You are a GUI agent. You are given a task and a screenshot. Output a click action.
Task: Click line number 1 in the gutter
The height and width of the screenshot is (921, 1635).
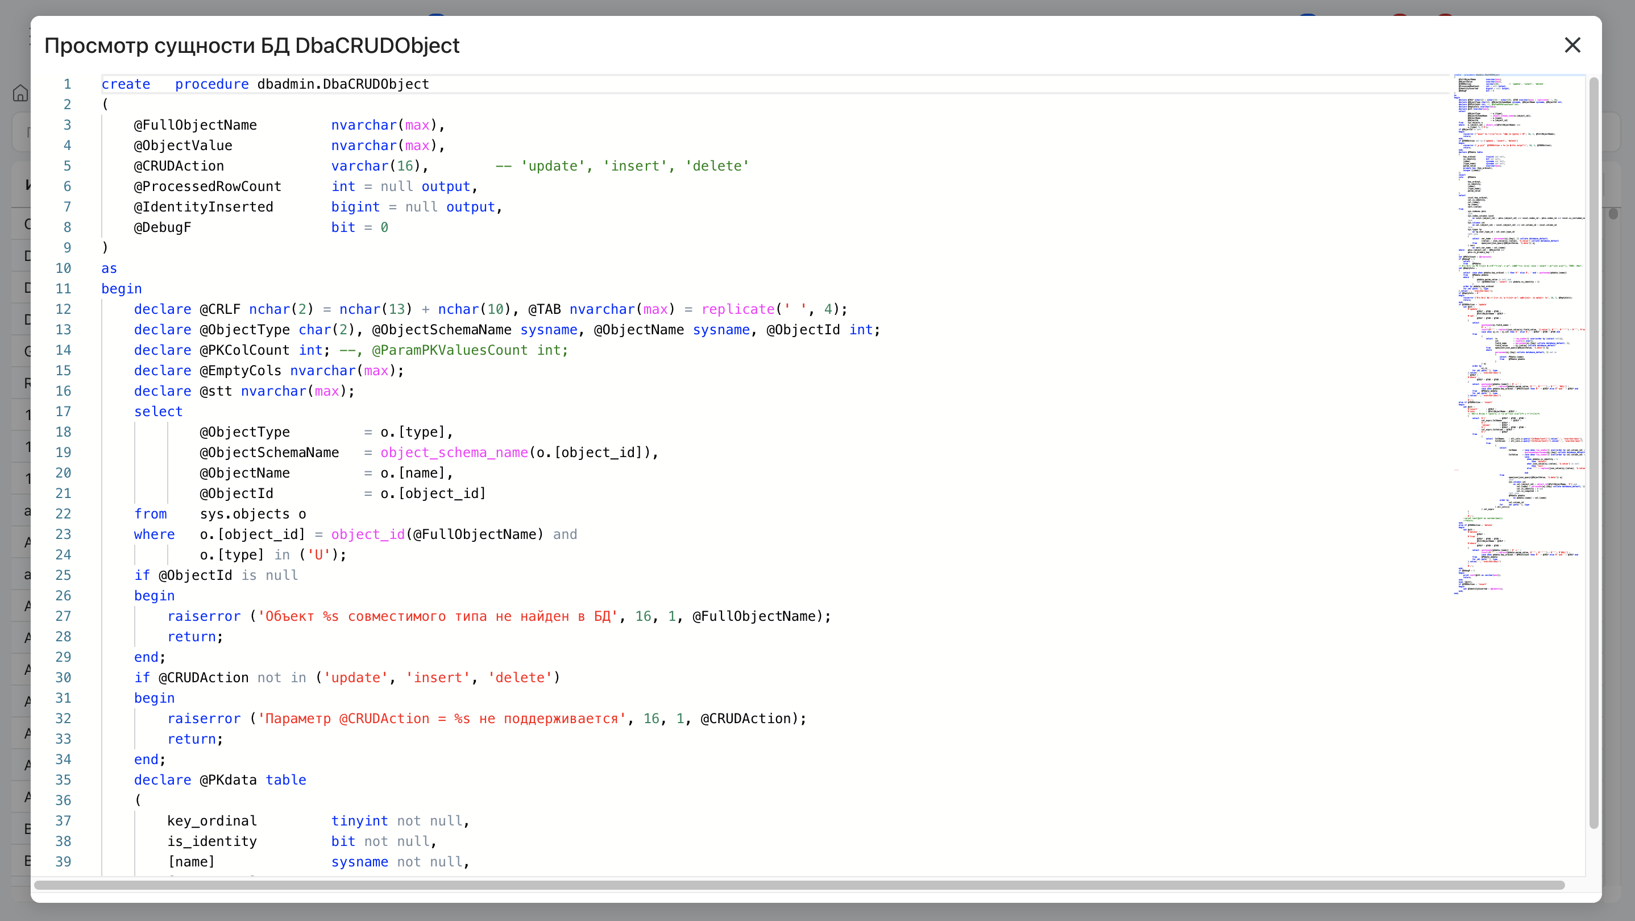[x=67, y=84]
